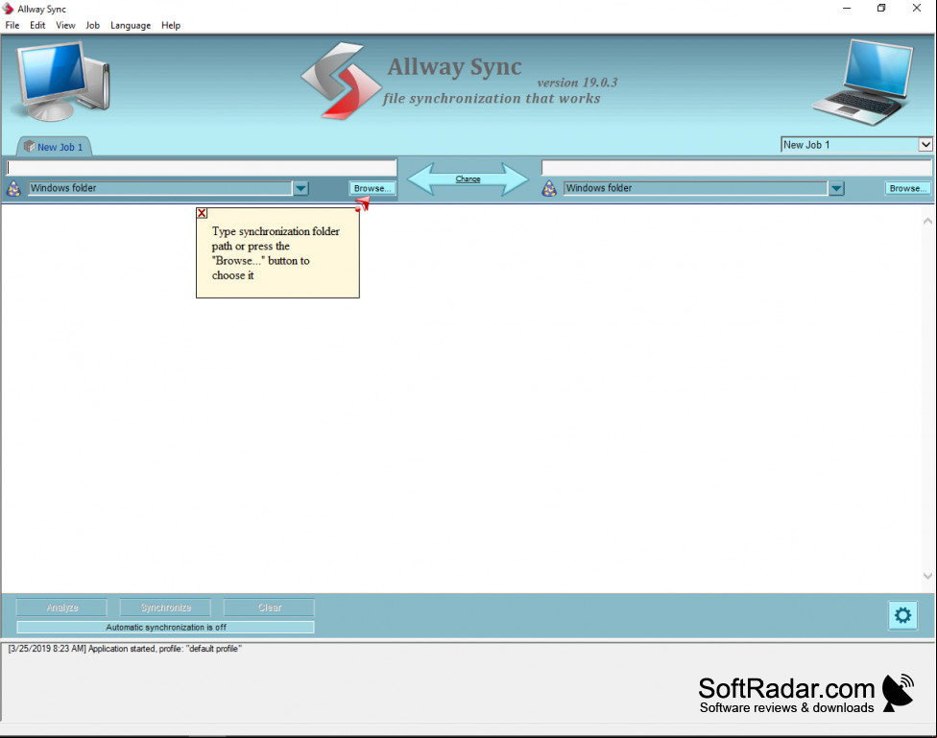Click the Analyze button
Image resolution: width=937 pixels, height=738 pixels.
point(62,607)
